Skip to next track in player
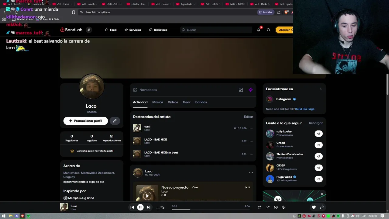Image resolution: width=389 pixels, height=219 pixels. [x=148, y=207]
